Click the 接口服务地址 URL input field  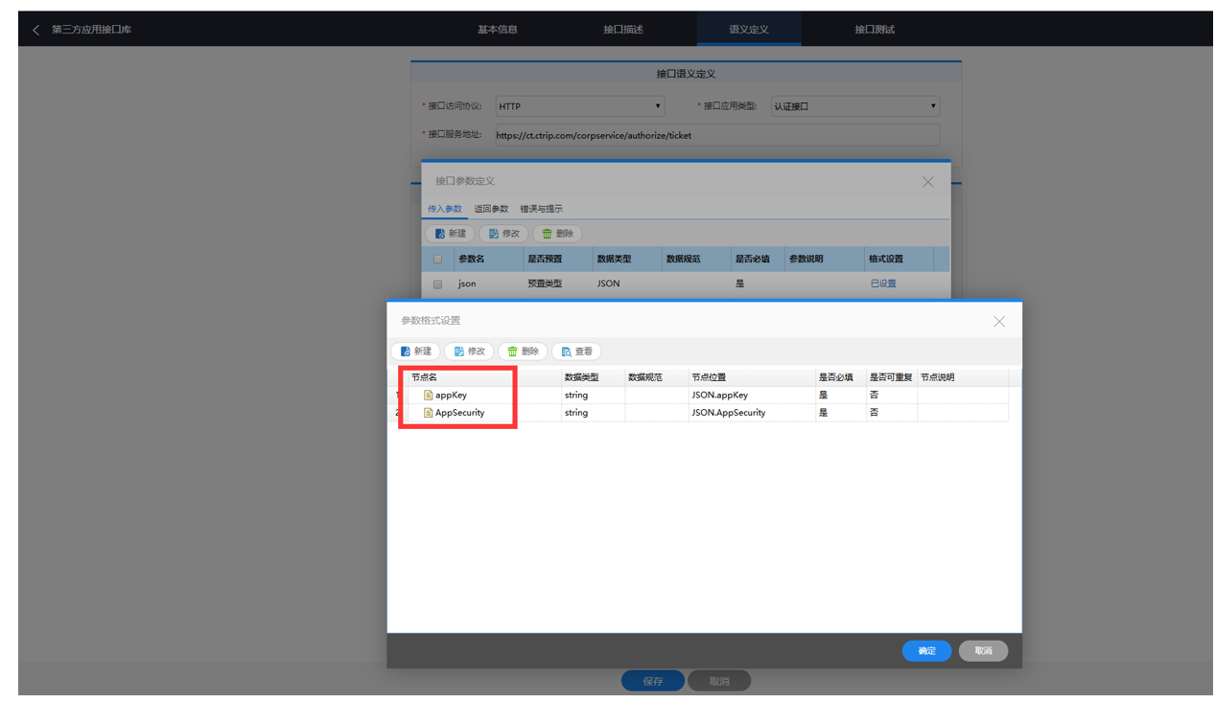(x=716, y=135)
